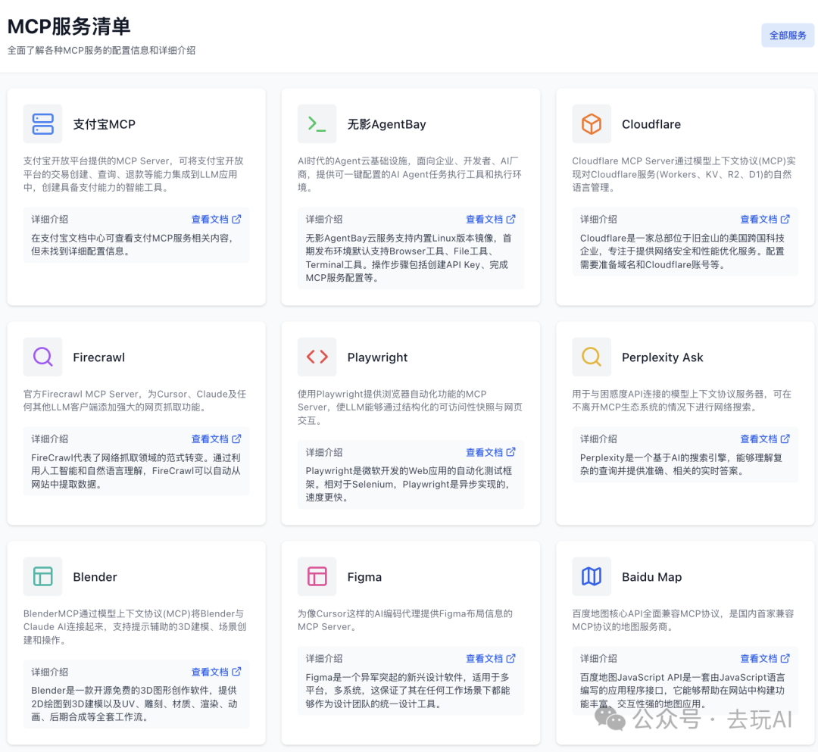Click 详细介绍 label in 无影AgentBay card
Screen dimensions: 818x752
[324, 220]
